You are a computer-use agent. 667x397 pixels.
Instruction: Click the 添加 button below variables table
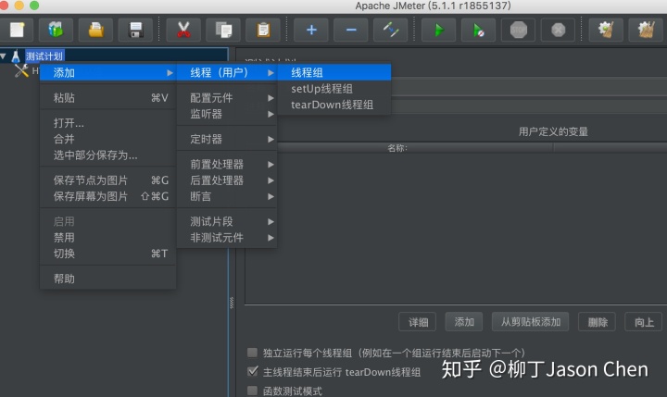pos(464,322)
